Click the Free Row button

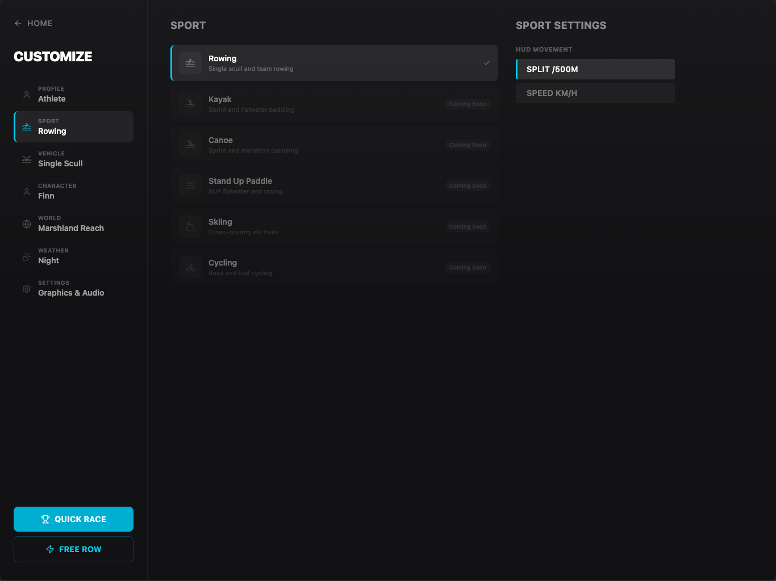coord(74,549)
